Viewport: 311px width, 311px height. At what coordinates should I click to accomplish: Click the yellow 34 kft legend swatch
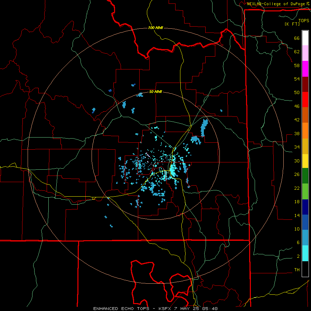[305, 161]
